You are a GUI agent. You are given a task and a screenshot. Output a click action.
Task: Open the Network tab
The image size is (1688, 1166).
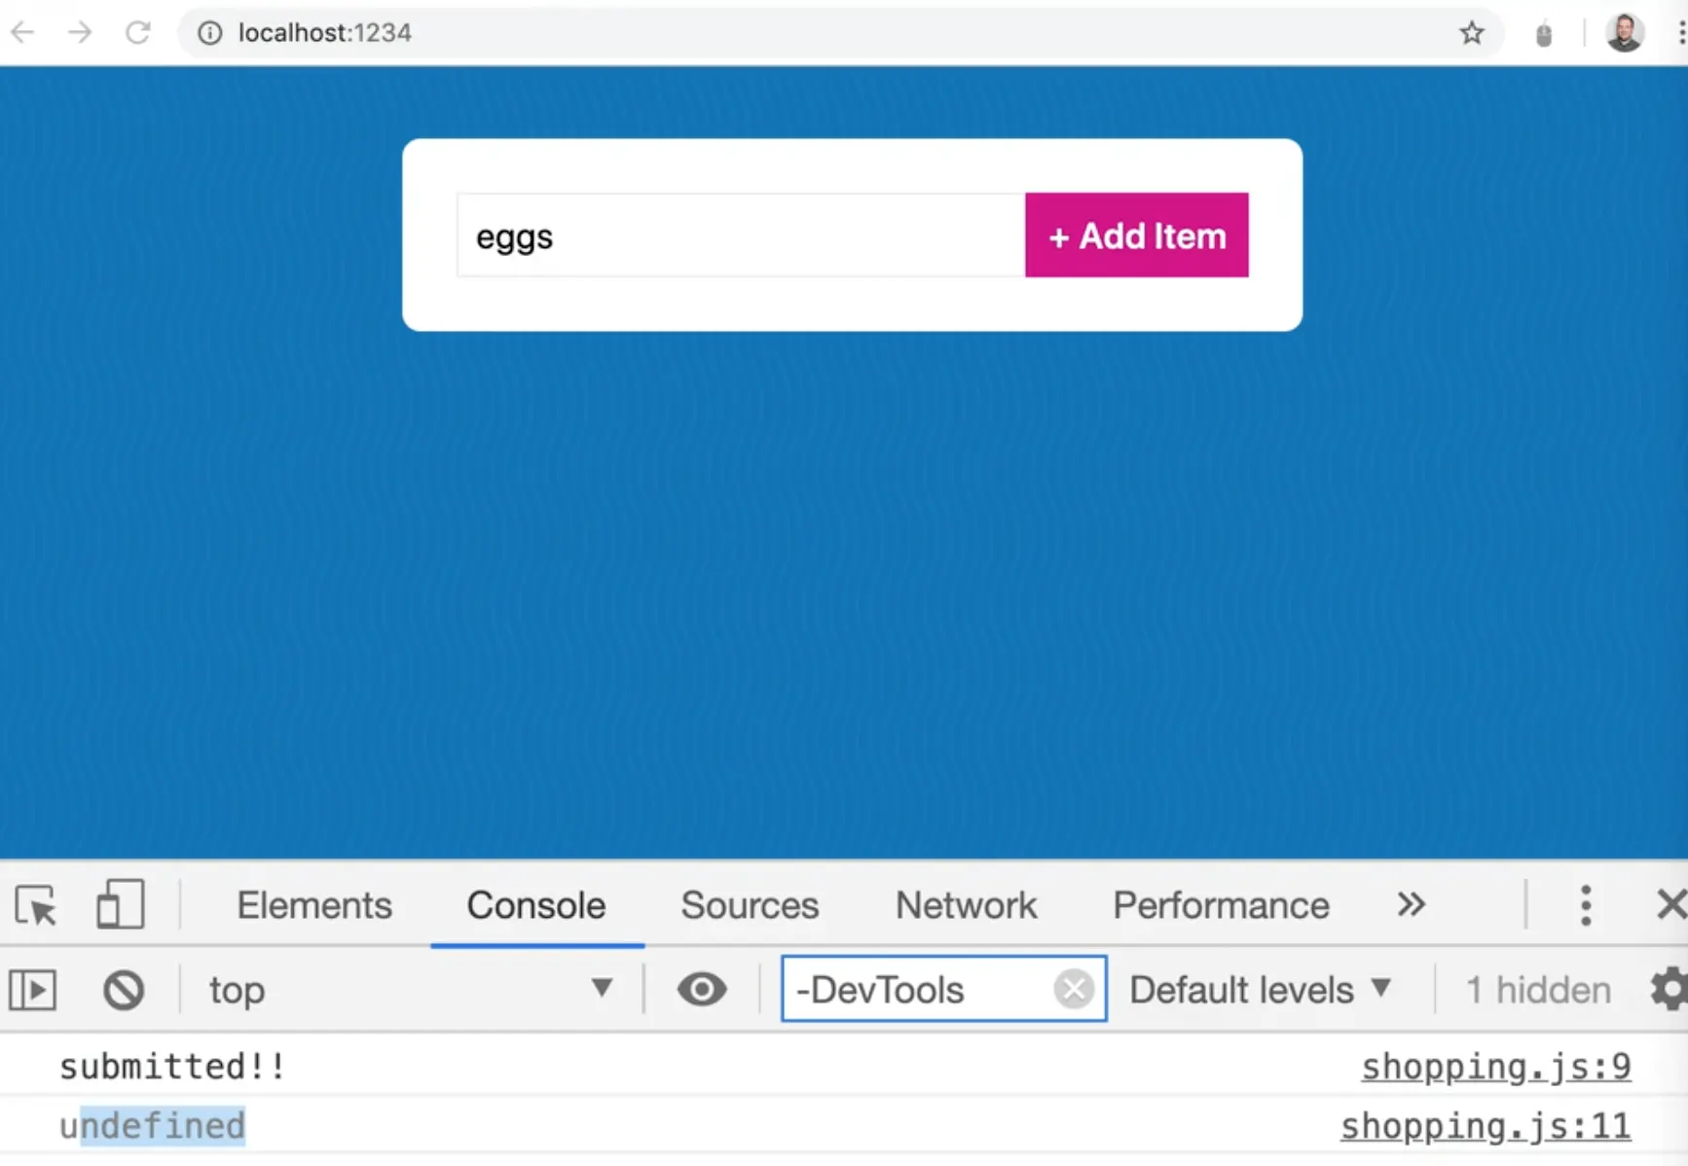point(966,905)
